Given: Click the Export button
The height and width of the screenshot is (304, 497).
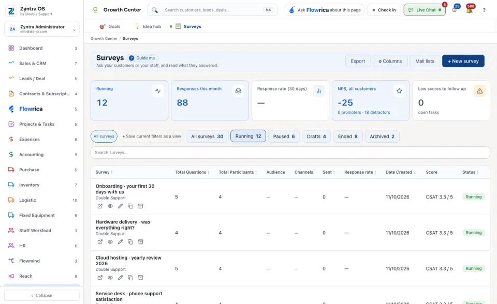Looking at the screenshot, I should pos(358,61).
